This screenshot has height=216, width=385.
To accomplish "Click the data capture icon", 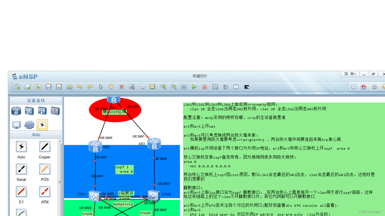I will coord(215,87).
